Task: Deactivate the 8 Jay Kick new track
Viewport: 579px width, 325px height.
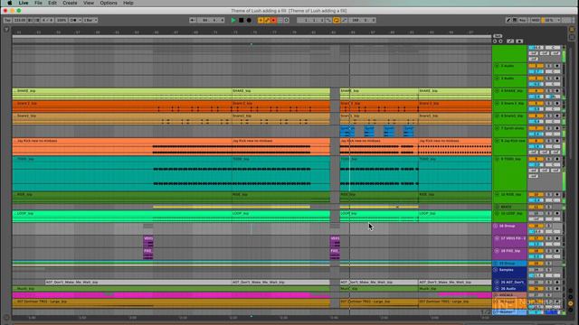Action: point(536,141)
